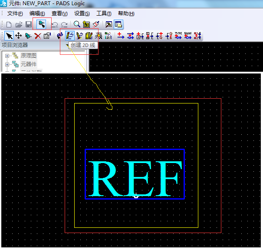The width and height of the screenshot is (263, 250).
Task: Activate the magnifier zoom tool
Action: tap(77, 24)
